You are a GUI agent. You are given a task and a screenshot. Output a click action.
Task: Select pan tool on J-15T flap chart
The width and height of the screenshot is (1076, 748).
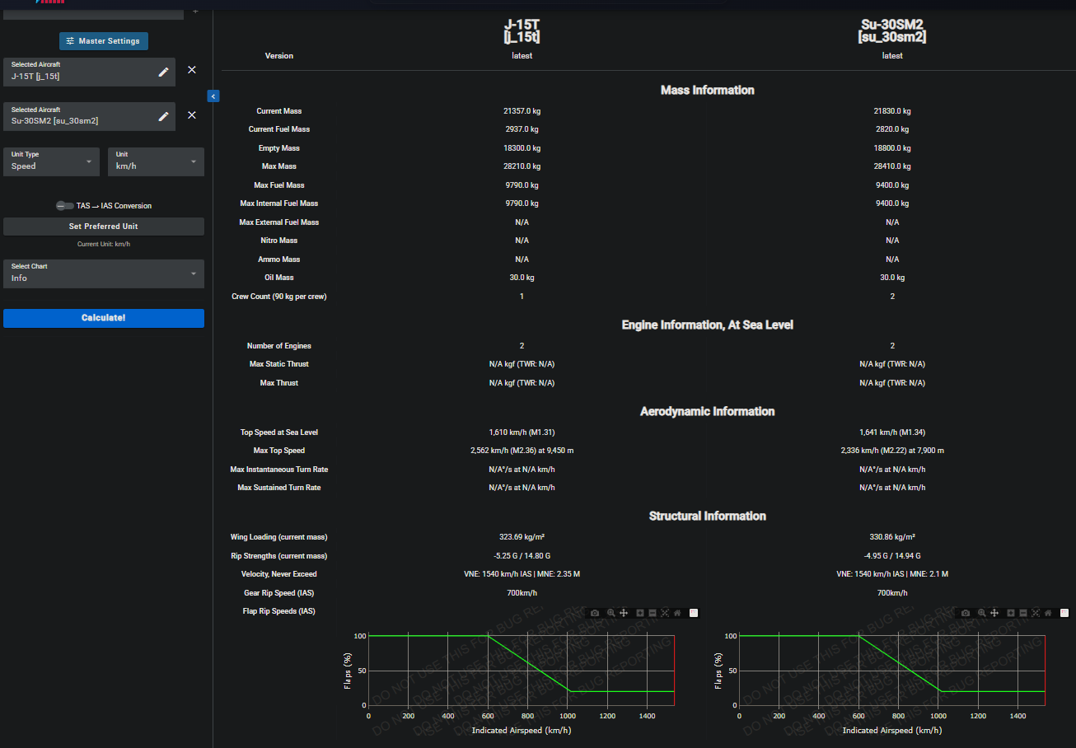tap(624, 613)
